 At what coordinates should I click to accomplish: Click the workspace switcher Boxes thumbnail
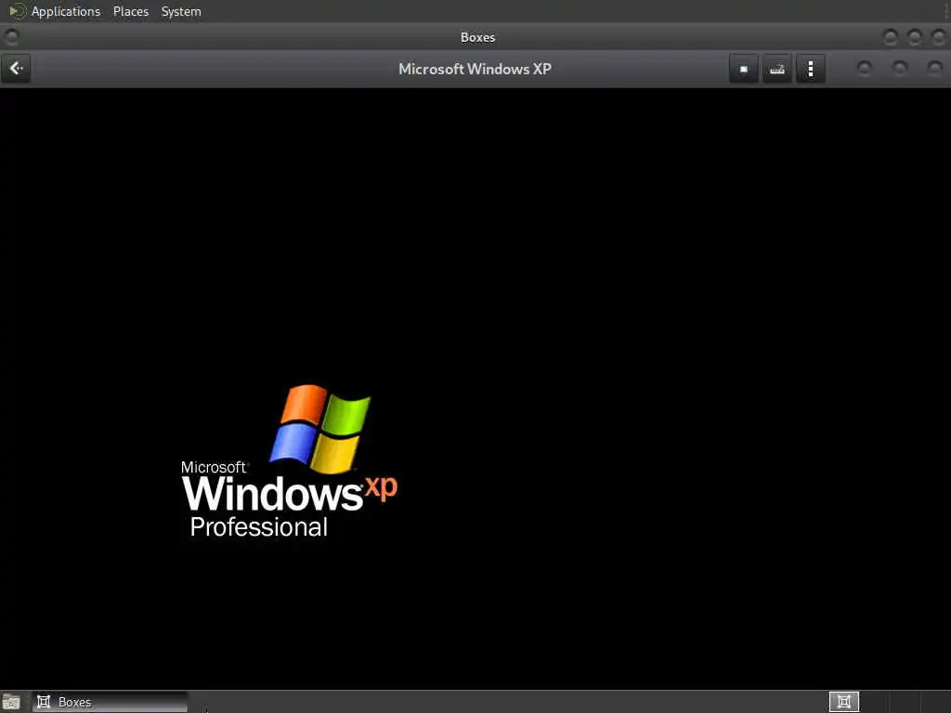843,702
